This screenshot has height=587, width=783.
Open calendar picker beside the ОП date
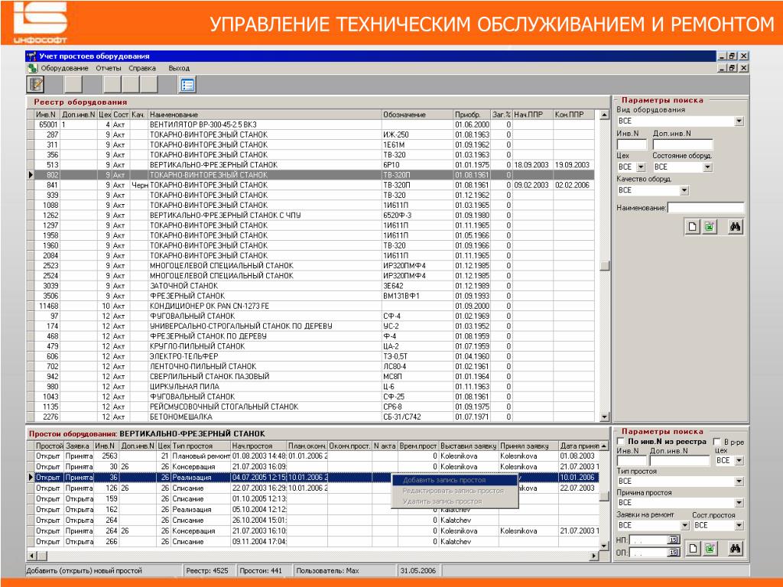point(674,552)
